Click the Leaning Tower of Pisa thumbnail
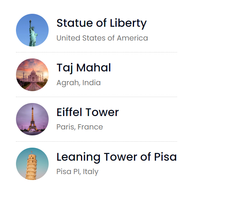 (x=32, y=164)
